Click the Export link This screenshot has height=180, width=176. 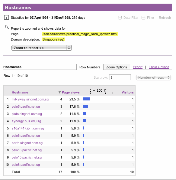(x=138, y=67)
